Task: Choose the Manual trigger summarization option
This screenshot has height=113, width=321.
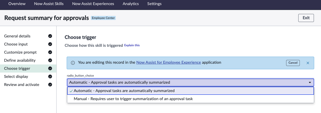Action: pyautogui.click(x=190, y=99)
